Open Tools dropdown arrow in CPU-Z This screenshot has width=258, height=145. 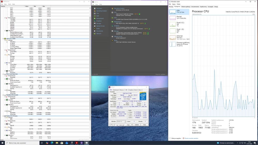pyautogui.click(x=132, y=125)
